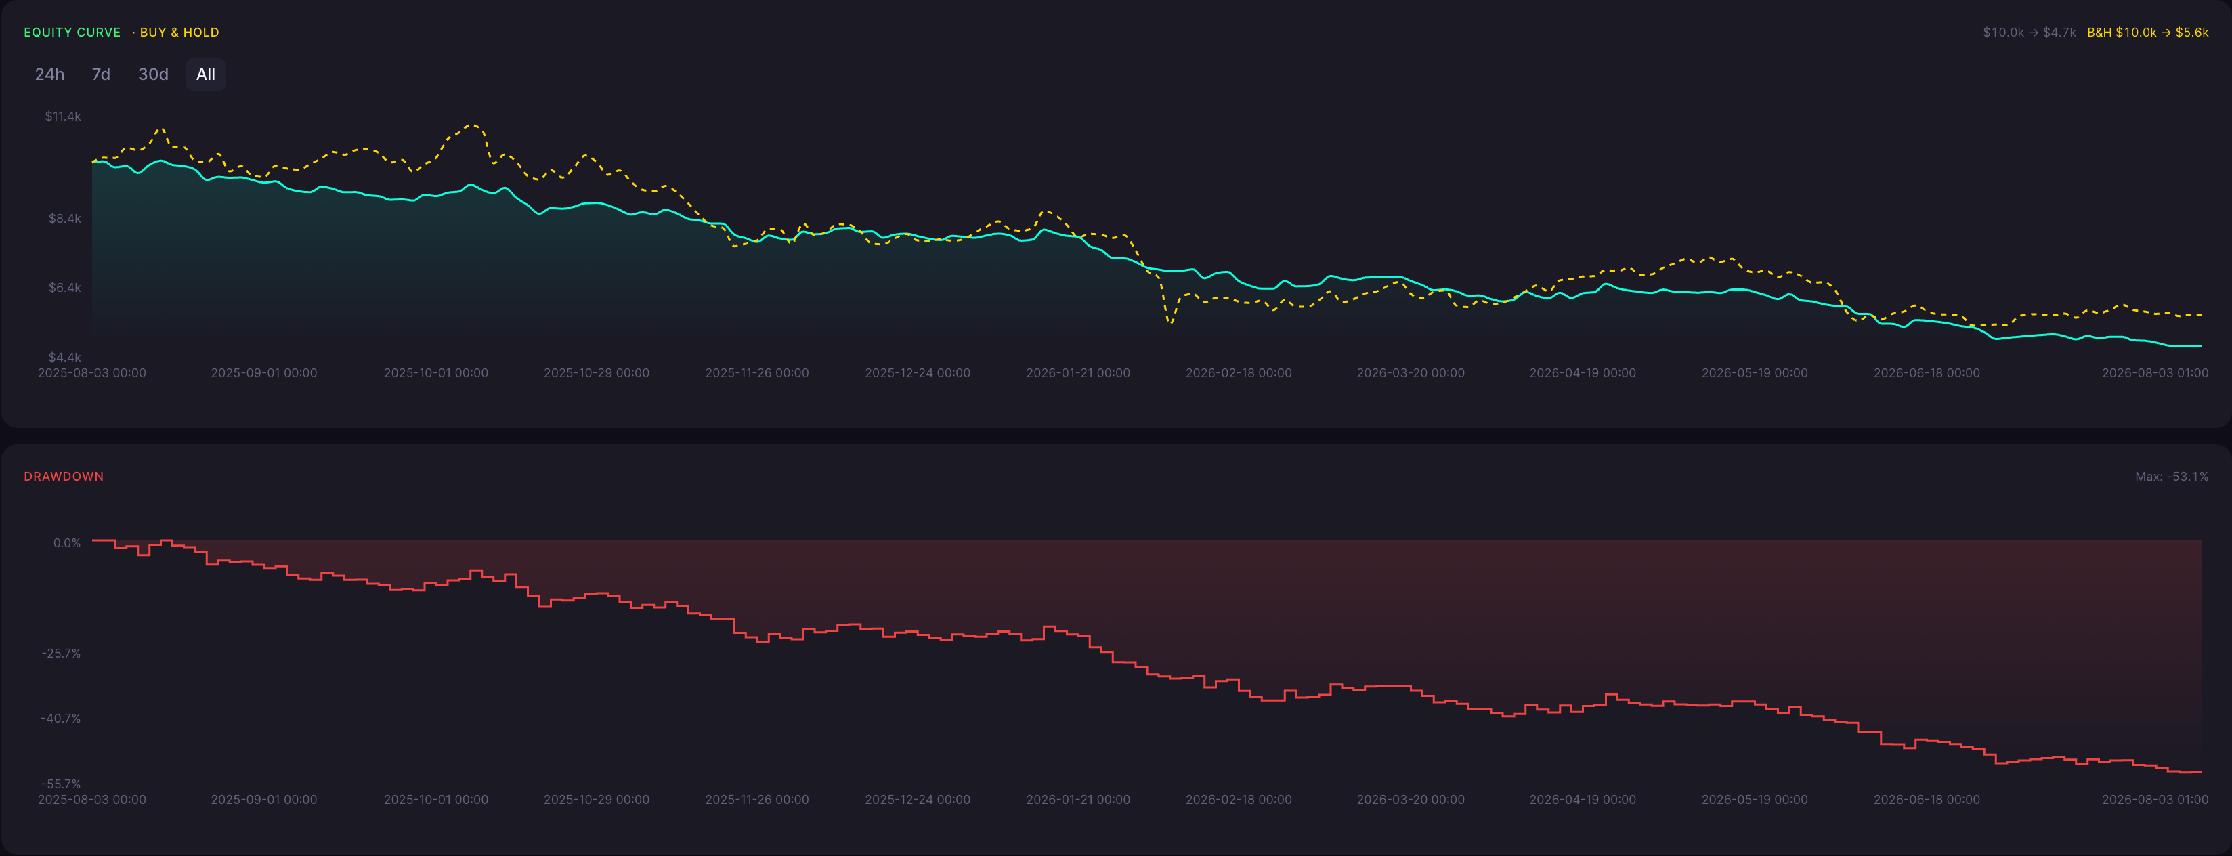Click 2026-06-18 00:00 on the equity chart axis

click(1927, 373)
